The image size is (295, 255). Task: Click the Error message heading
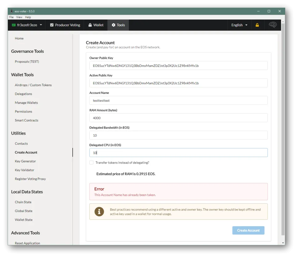pos(99,189)
